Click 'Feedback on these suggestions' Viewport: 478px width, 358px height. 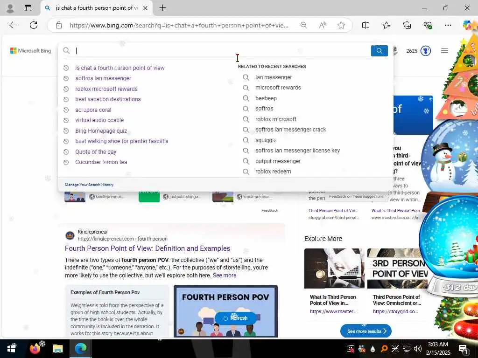356,196
